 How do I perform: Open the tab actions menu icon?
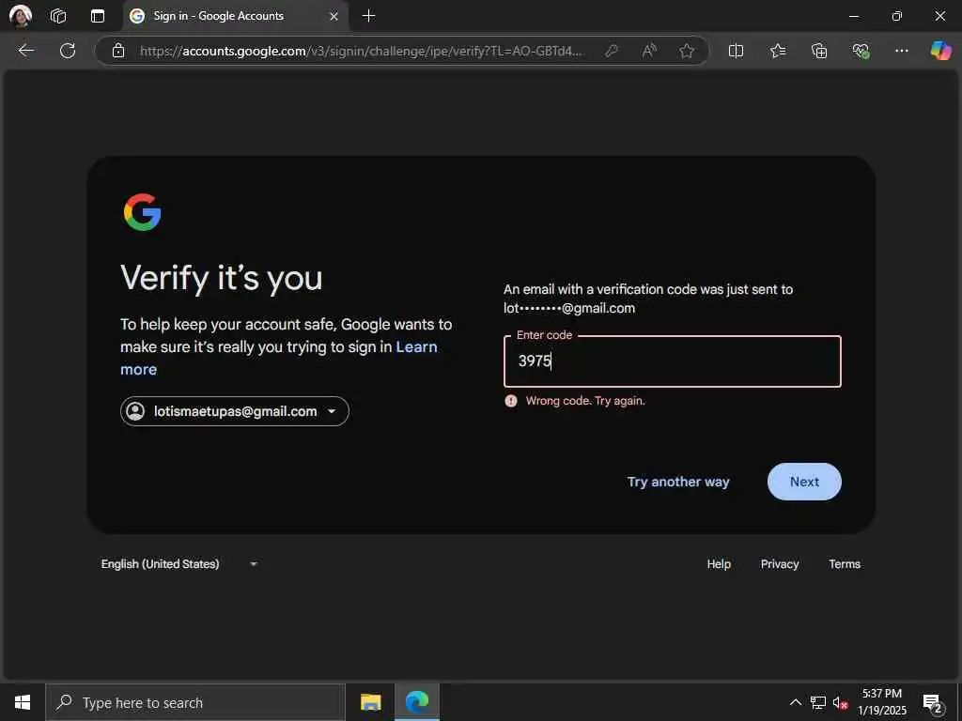pyautogui.click(x=98, y=16)
